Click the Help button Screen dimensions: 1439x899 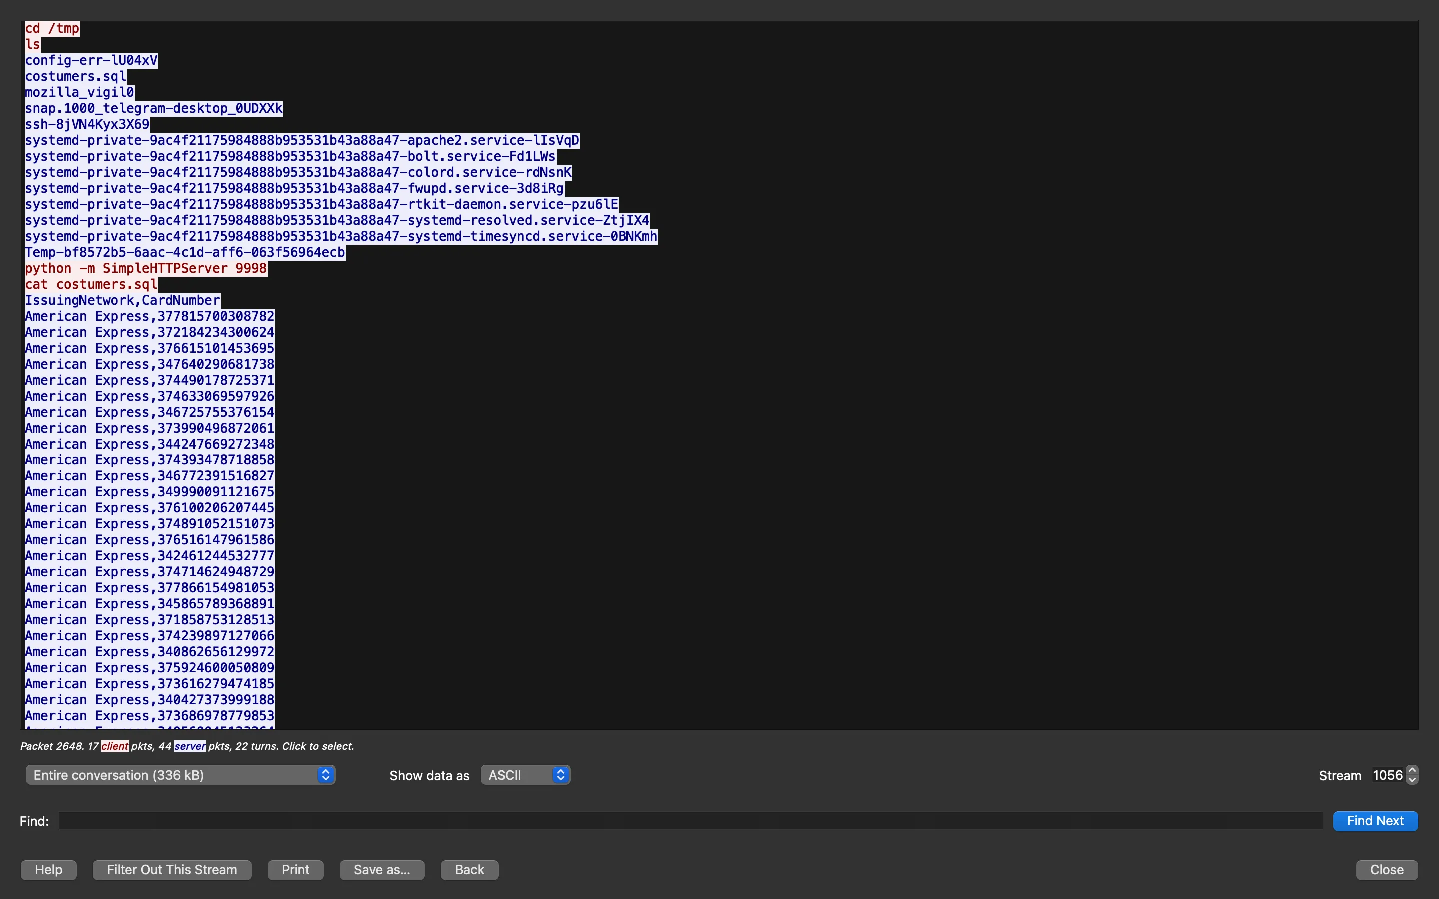[49, 869]
